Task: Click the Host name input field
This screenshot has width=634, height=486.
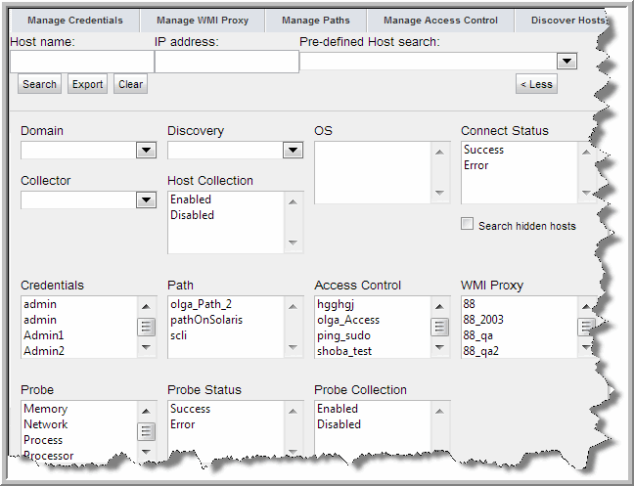Action: coord(81,62)
